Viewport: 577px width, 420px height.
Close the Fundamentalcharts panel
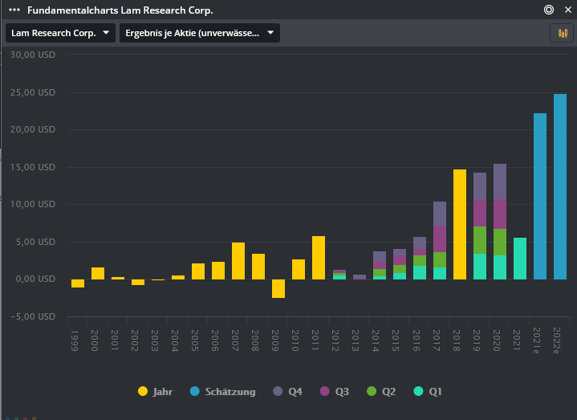pyautogui.click(x=568, y=10)
